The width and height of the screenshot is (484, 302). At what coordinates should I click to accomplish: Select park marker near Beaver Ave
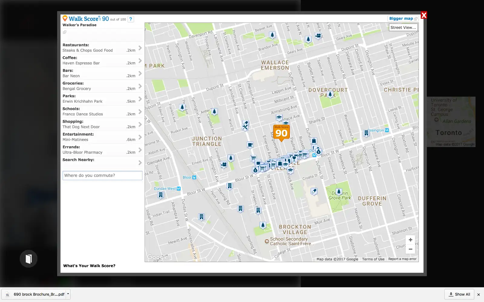[272, 35]
